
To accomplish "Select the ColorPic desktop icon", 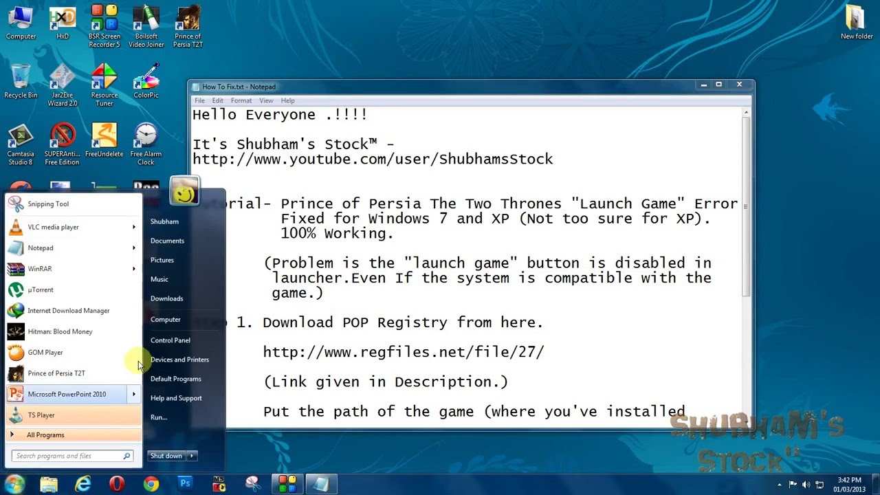I will click(146, 82).
